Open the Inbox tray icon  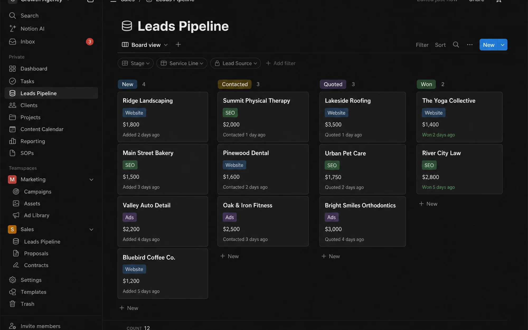click(12, 41)
